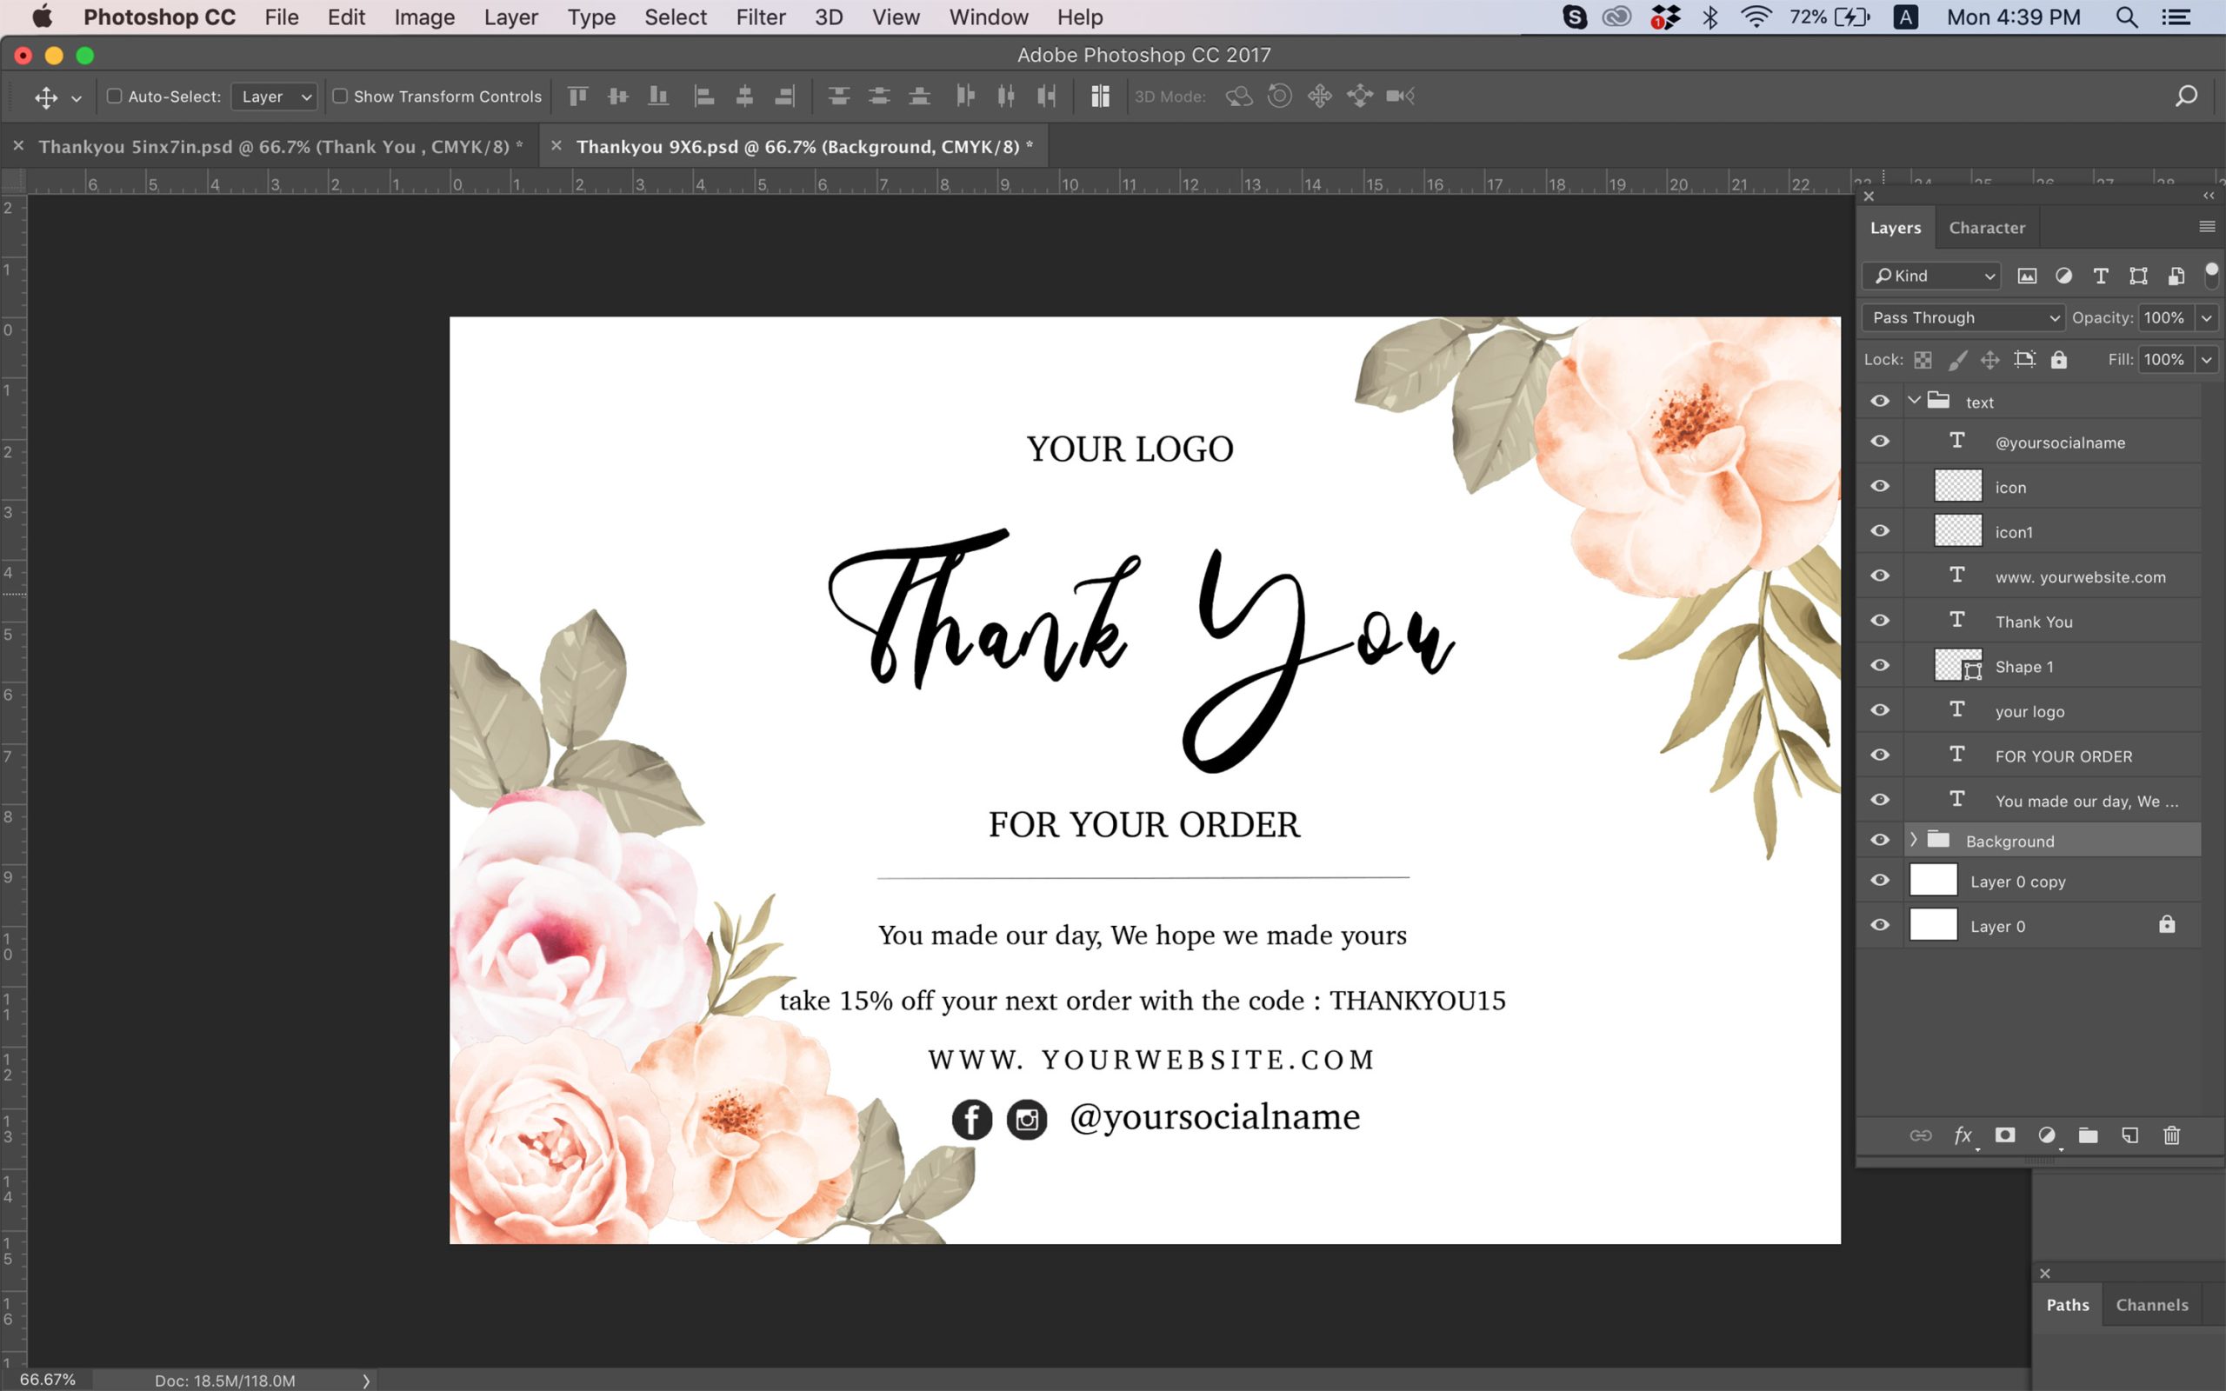The image size is (2226, 1391).
Task: Click the Distribute Top Edges icon
Action: (839, 96)
